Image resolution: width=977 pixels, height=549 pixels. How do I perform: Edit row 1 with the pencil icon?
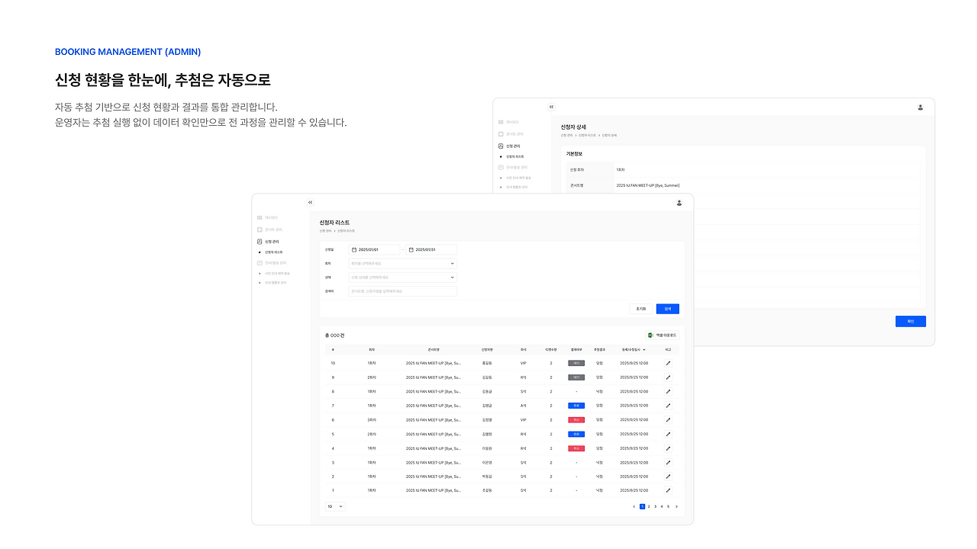(669, 490)
